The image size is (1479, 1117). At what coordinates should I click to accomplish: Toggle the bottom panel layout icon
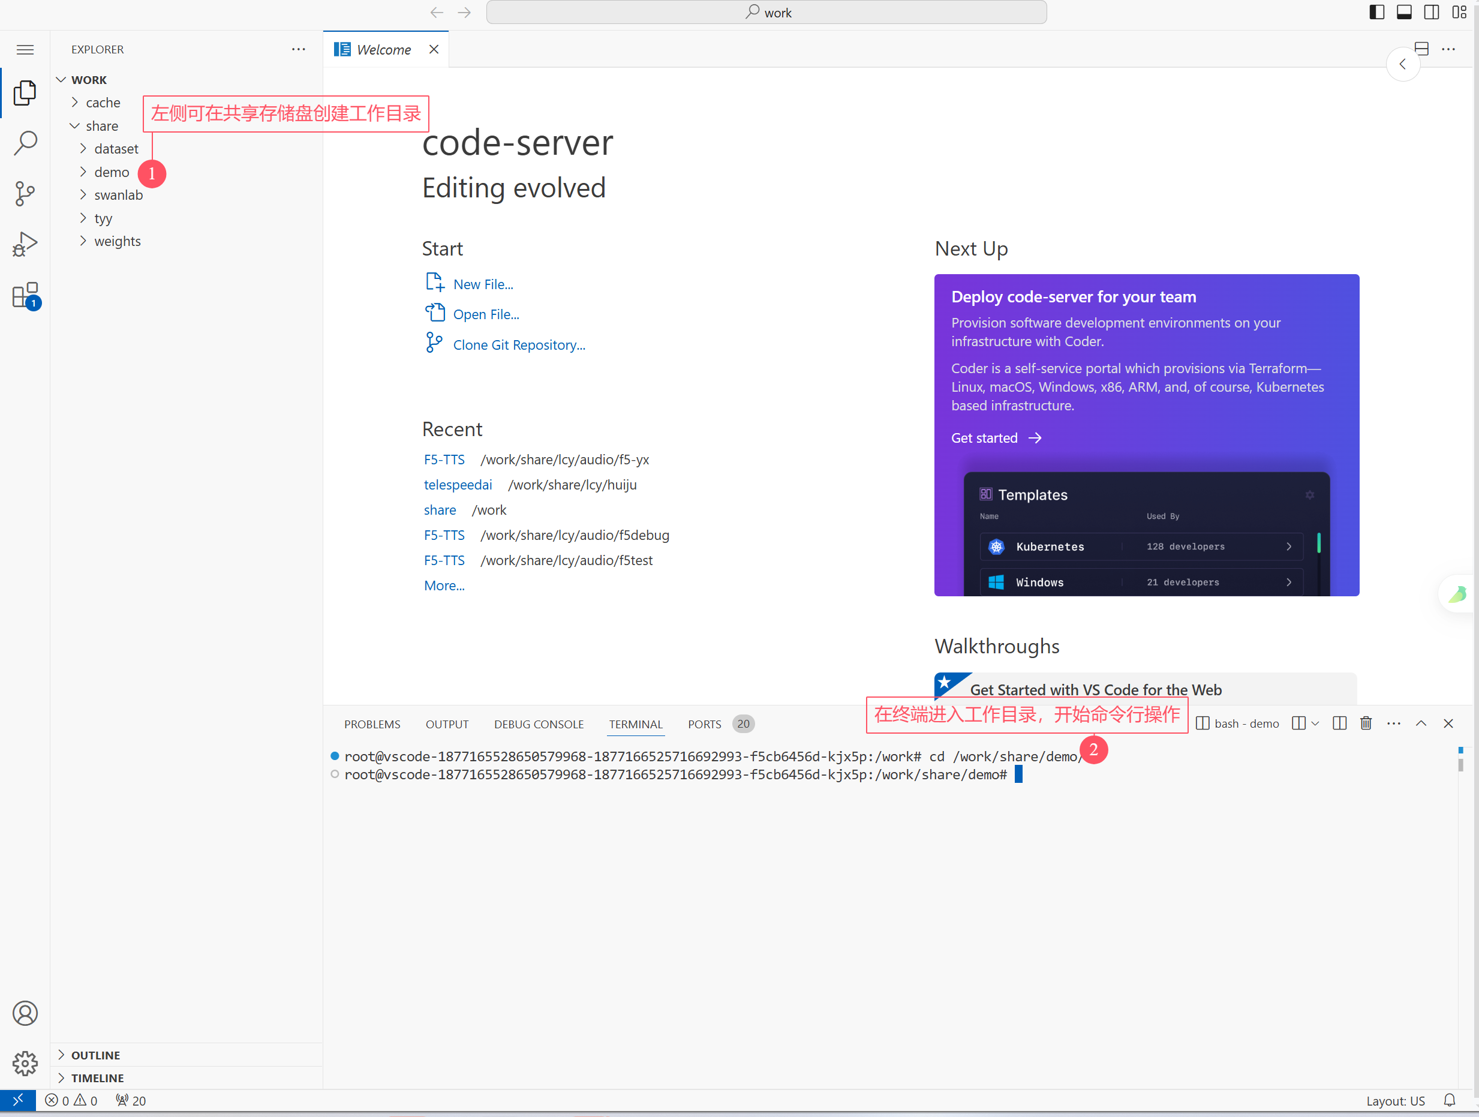[x=1404, y=12]
